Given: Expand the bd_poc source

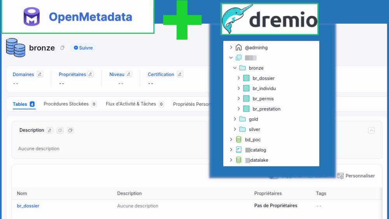Looking at the screenshot, I should (x=231, y=139).
